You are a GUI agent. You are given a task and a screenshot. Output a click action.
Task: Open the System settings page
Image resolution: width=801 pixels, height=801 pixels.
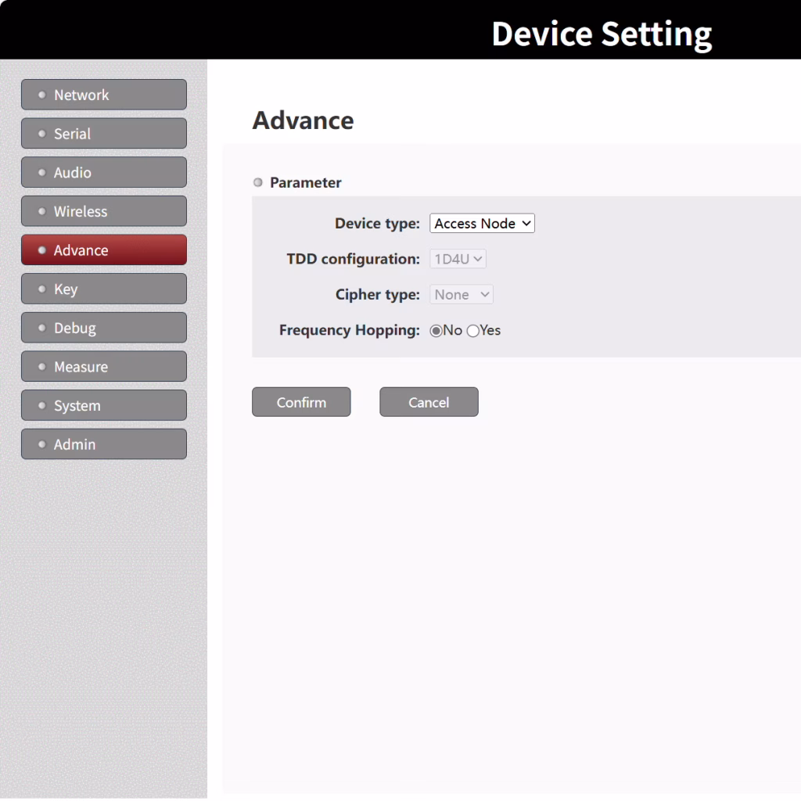[x=103, y=405]
